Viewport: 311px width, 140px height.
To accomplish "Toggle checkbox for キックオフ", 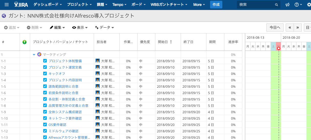I will pos(45,73).
